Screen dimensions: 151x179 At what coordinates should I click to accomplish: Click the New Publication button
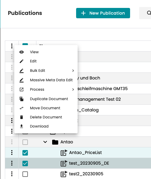pos(103,13)
